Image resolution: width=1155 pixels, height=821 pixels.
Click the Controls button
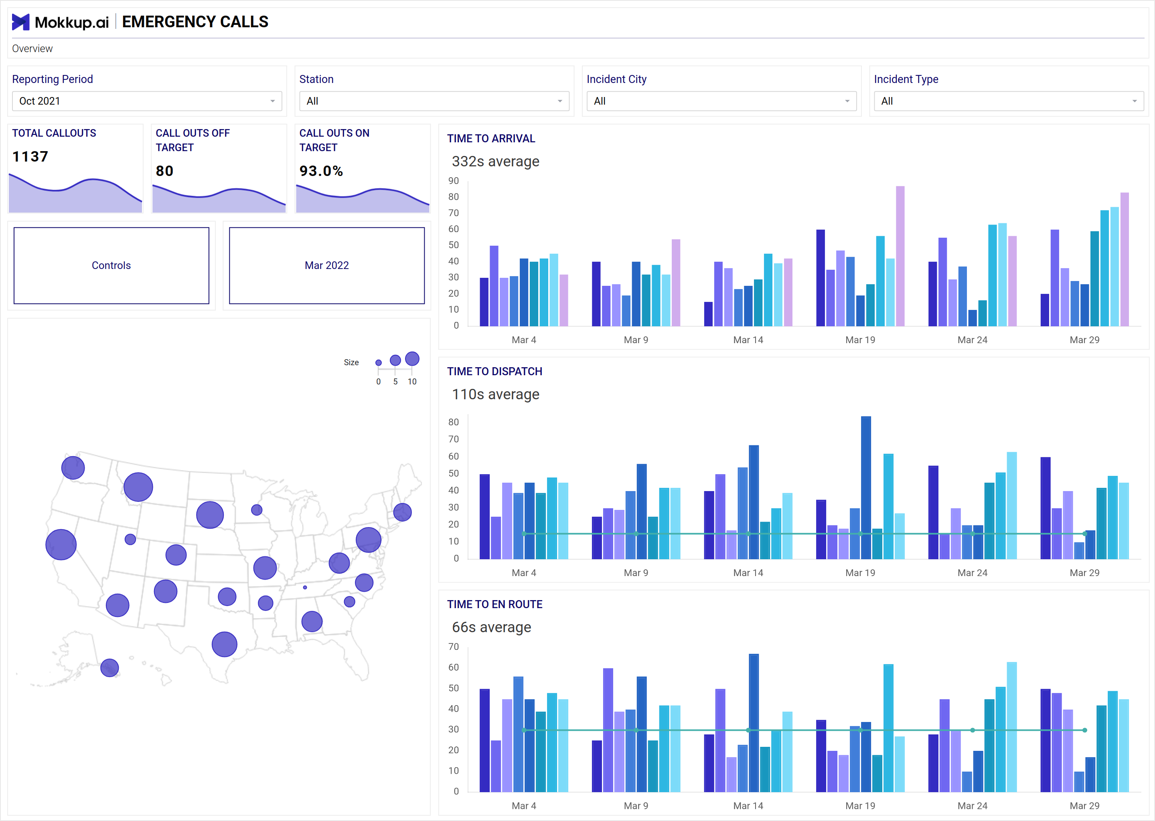pos(111,265)
